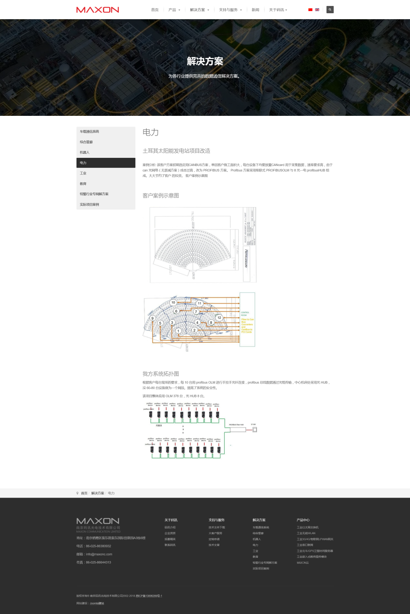The height and width of the screenshot is (614, 410).
Task: Click the gray MAXON footer logo
Action: pyautogui.click(x=98, y=521)
